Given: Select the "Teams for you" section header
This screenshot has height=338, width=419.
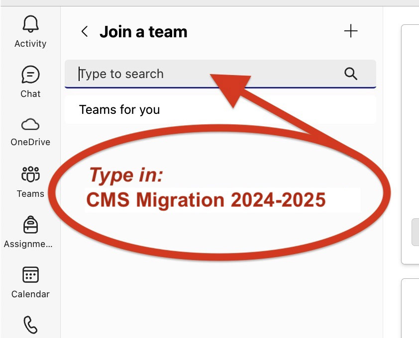Looking at the screenshot, I should pyautogui.click(x=119, y=109).
